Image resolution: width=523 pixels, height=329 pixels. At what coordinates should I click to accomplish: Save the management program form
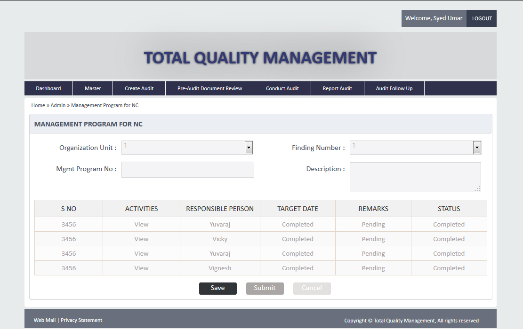(x=218, y=289)
